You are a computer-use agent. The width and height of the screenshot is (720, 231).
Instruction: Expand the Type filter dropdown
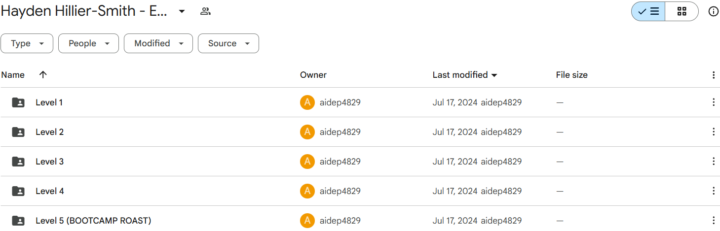[27, 43]
